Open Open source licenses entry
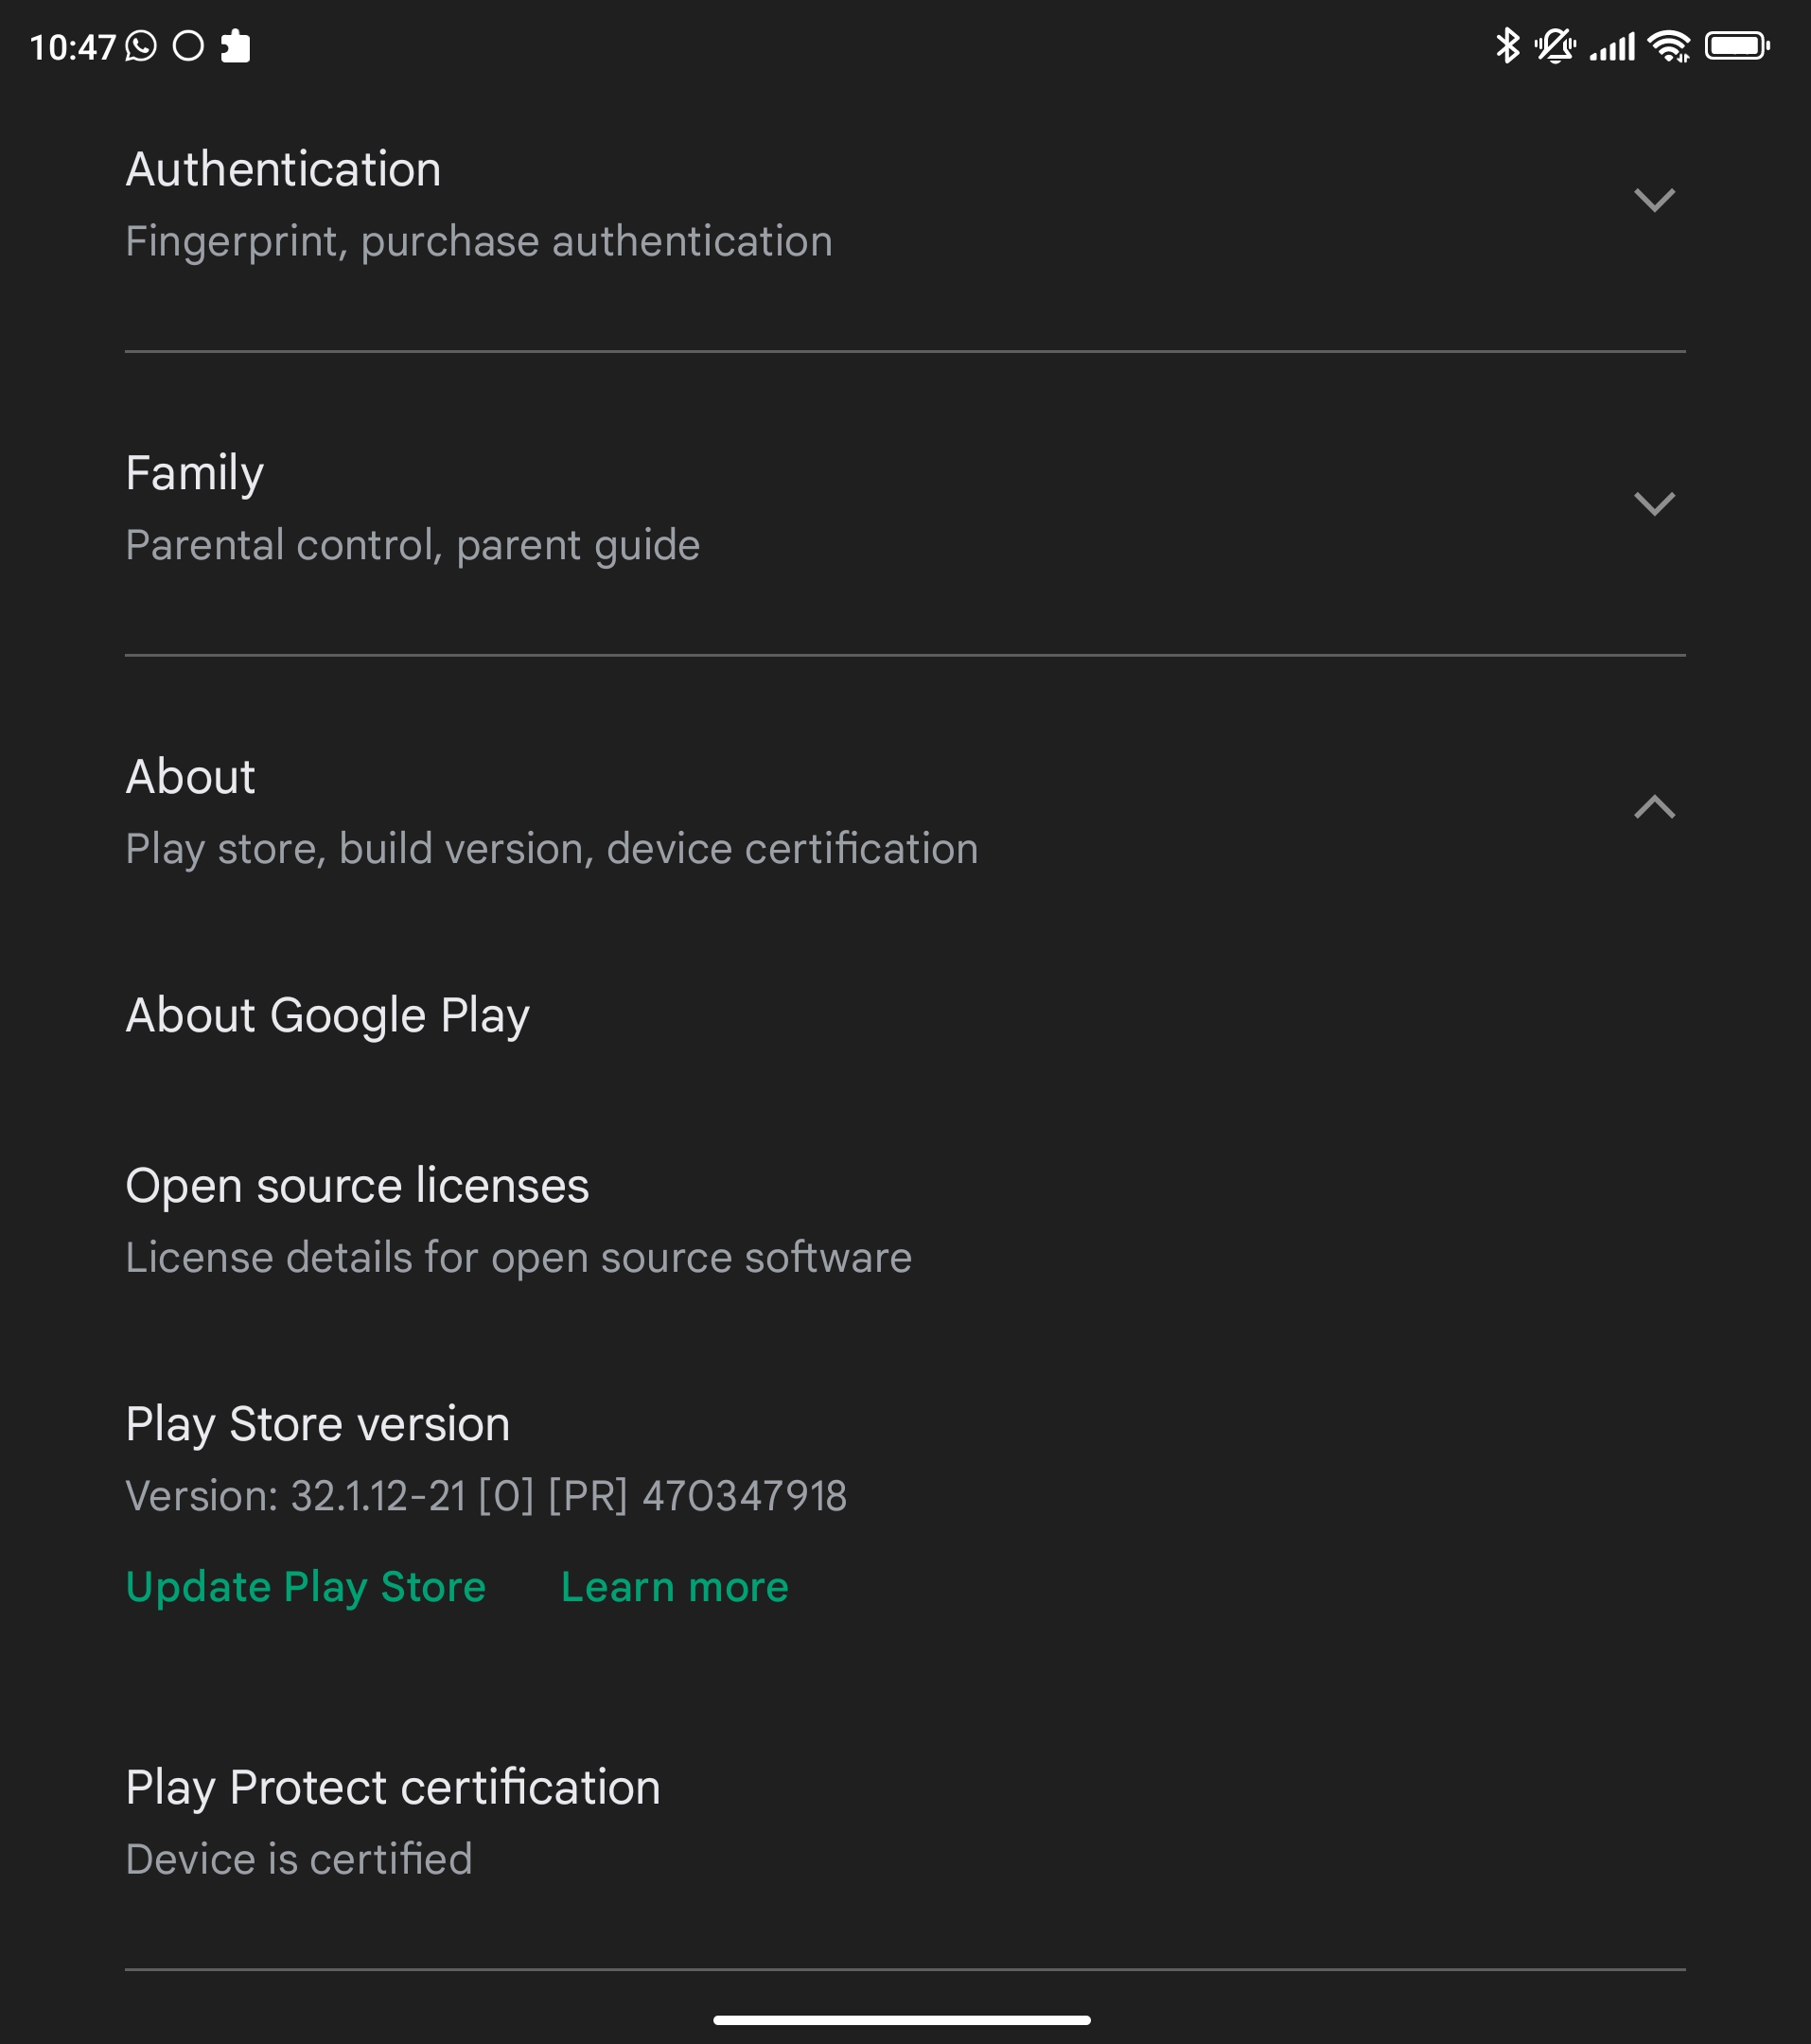1811x2044 pixels. (x=905, y=1220)
